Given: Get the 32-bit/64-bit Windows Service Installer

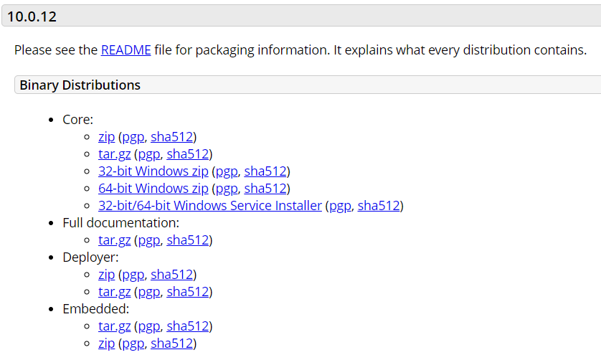Looking at the screenshot, I should click(209, 206).
